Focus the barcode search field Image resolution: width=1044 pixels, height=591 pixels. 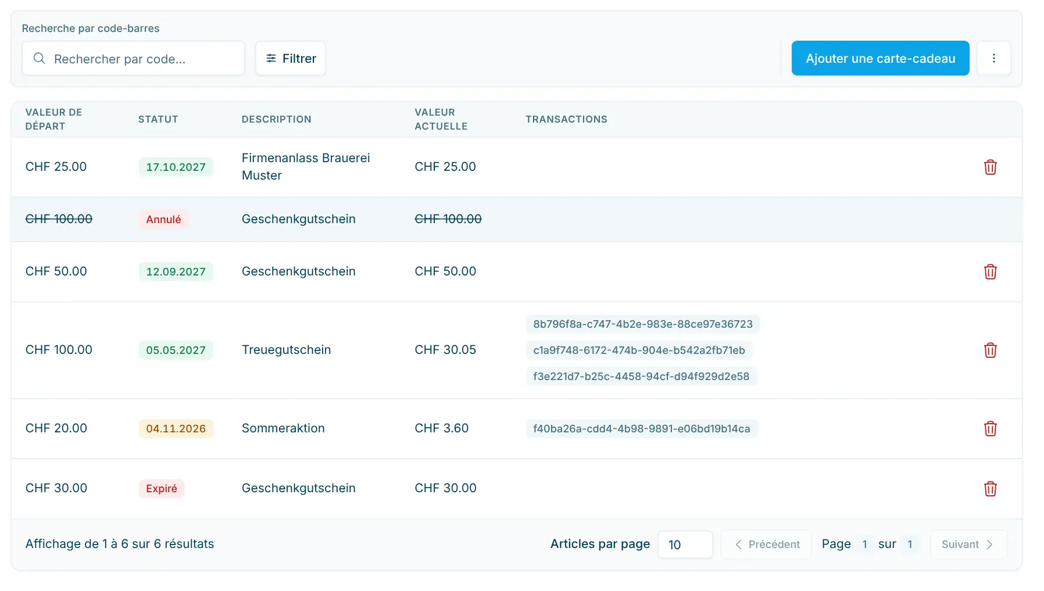coord(133,58)
